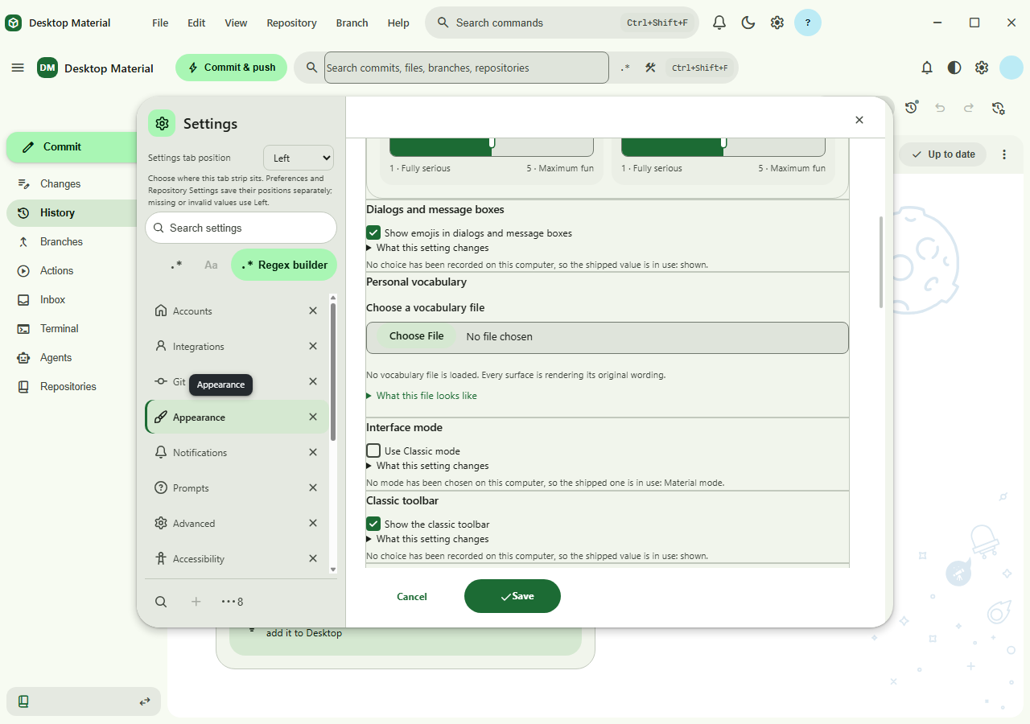
Task: Click the title bar notifications bell
Action: coord(719,23)
